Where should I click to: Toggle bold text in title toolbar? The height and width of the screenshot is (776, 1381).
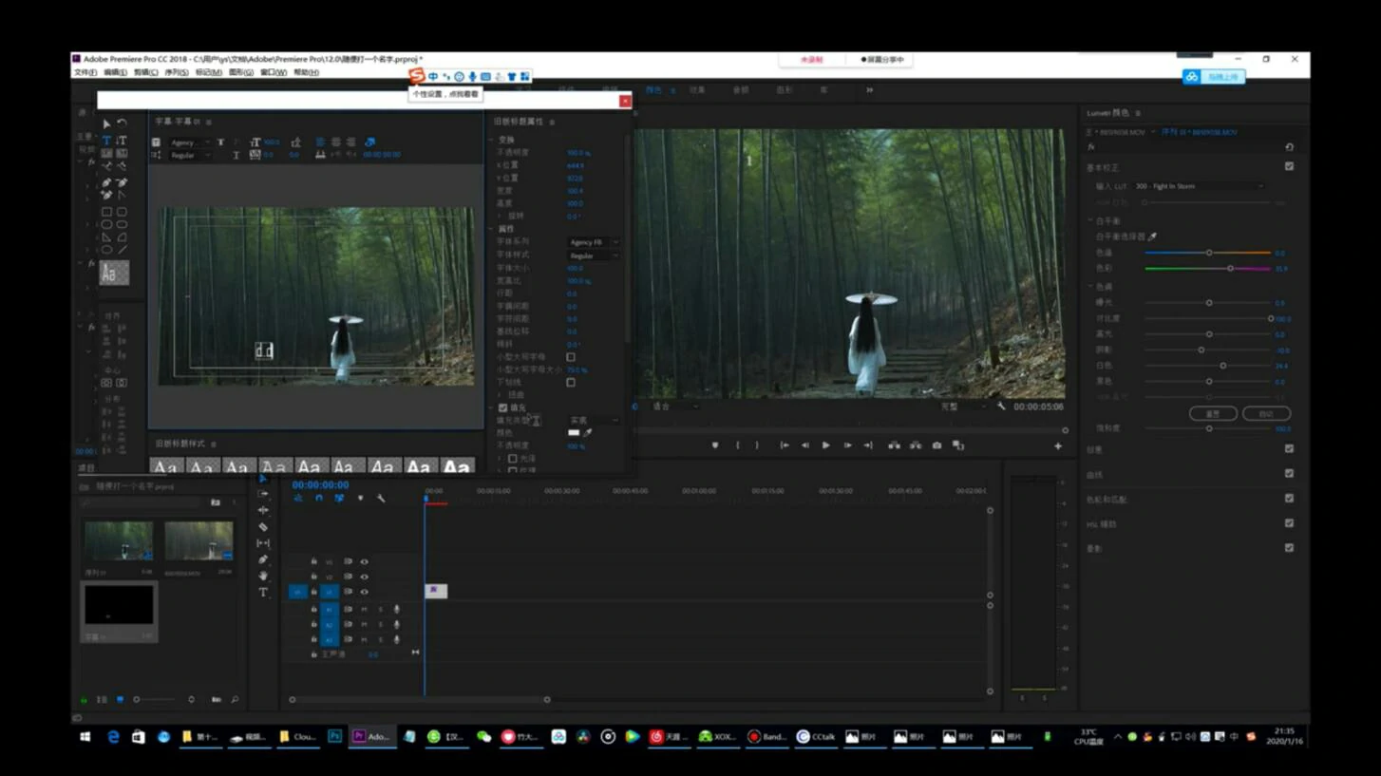tap(220, 142)
